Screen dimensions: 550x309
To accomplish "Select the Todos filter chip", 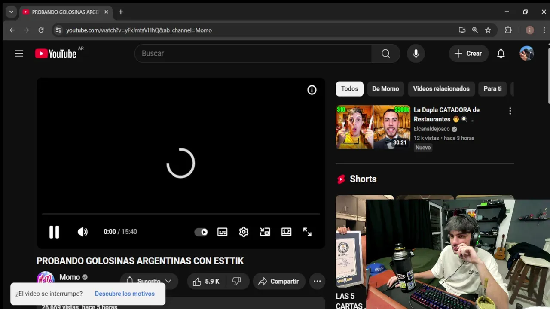I will tap(349, 89).
